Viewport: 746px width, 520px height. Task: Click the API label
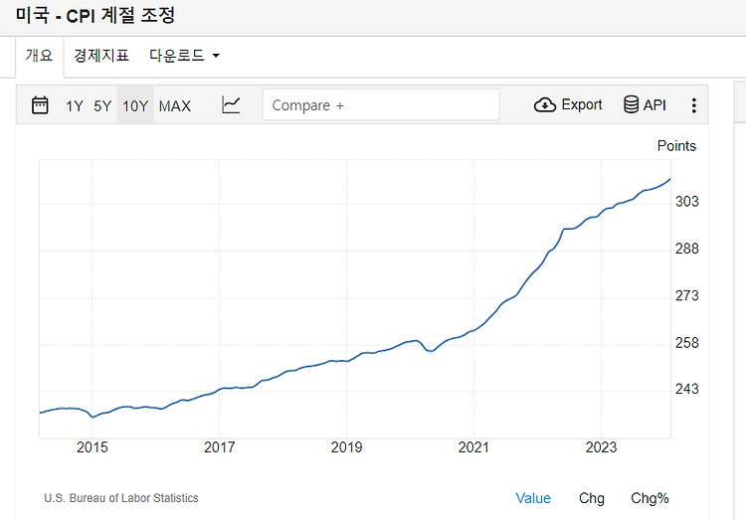click(654, 105)
